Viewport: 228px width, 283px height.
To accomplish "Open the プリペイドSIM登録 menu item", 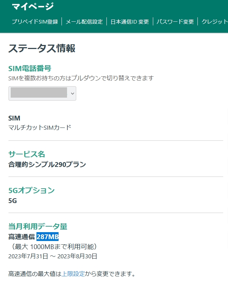I will pos(35,22).
